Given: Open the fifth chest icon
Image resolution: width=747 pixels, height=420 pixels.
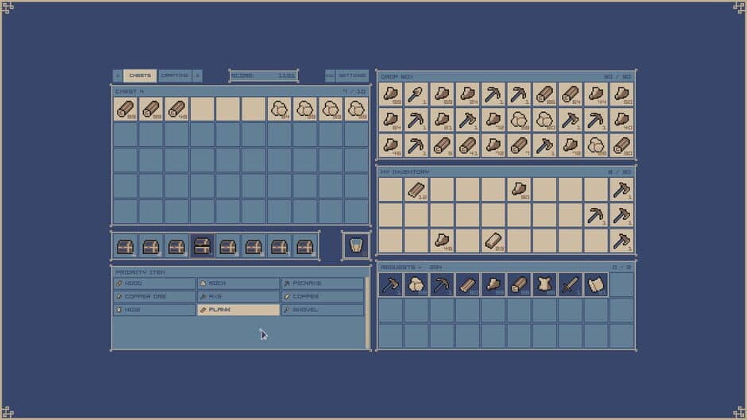Looking at the screenshot, I should [228, 246].
